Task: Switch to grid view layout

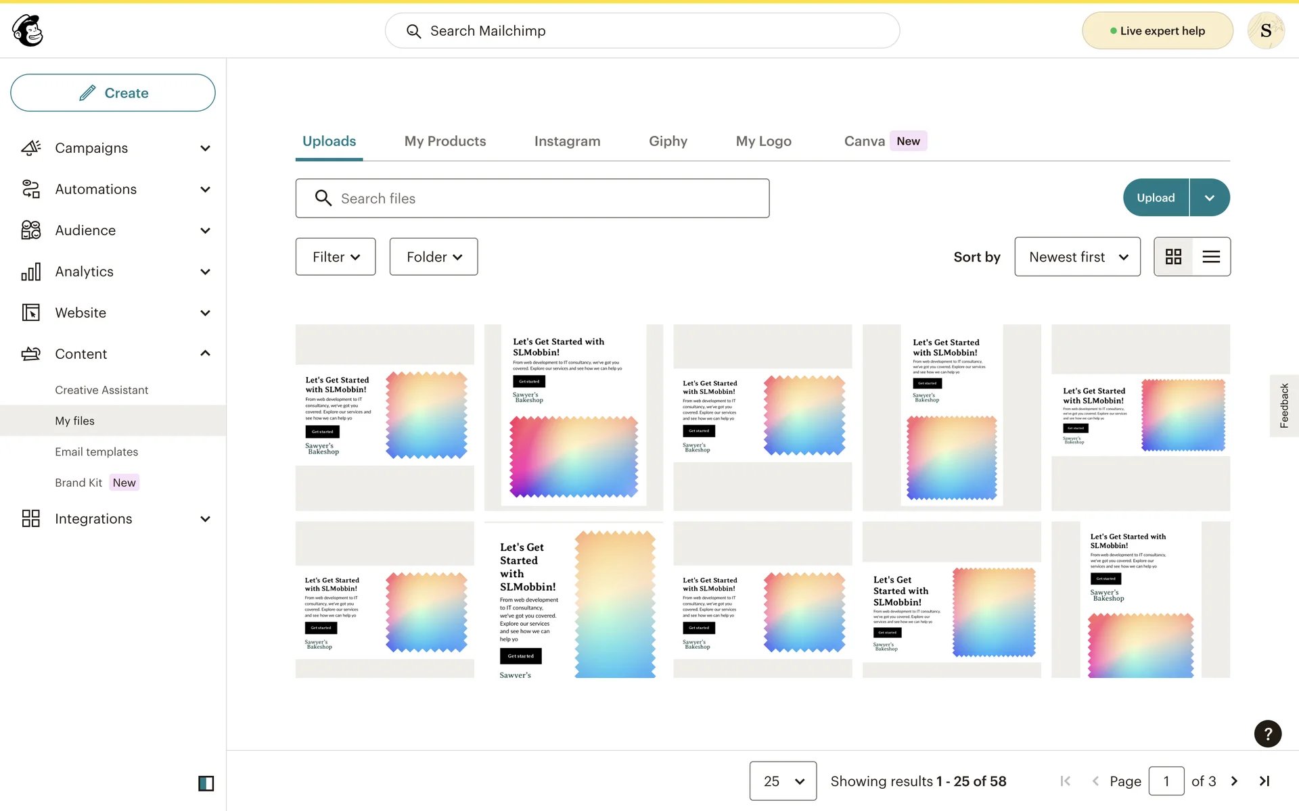Action: (x=1173, y=257)
